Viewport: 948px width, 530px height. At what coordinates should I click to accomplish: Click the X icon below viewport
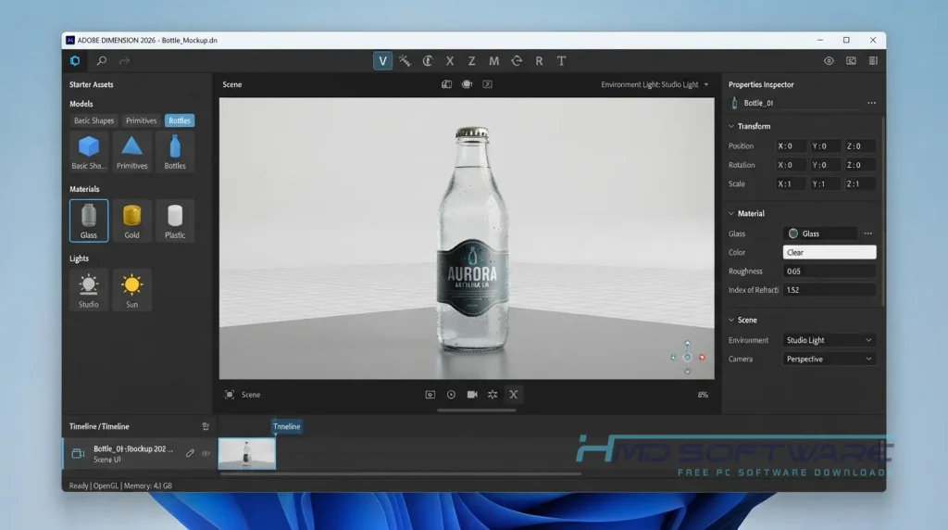coord(513,395)
